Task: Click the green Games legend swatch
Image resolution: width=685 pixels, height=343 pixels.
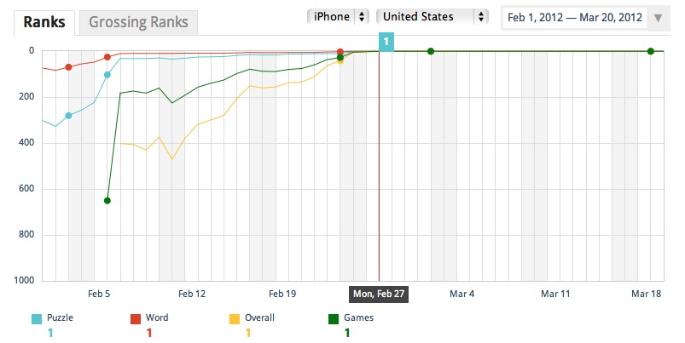Action: [334, 319]
